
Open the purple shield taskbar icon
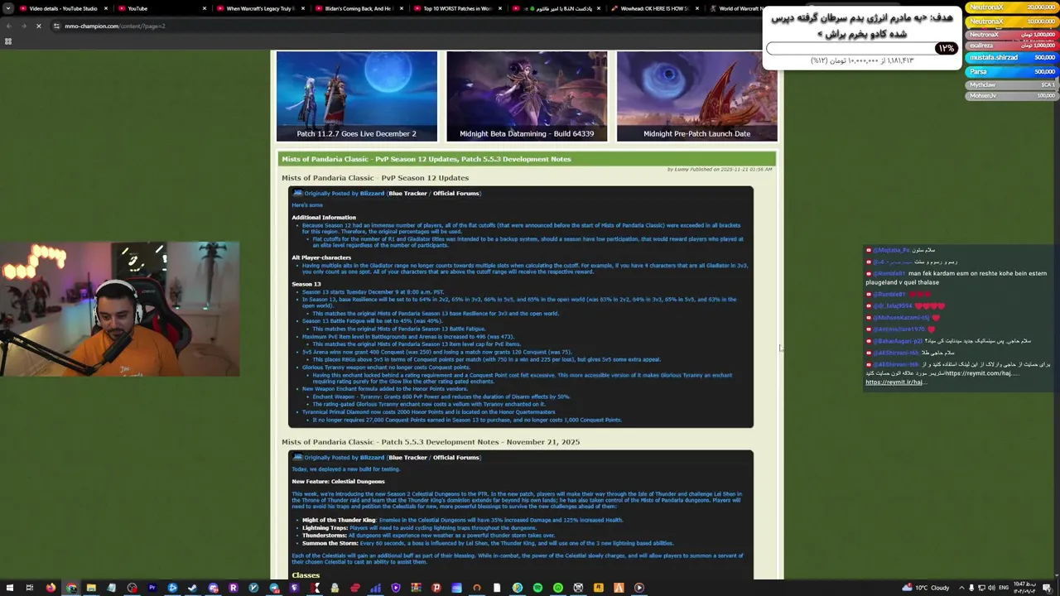coord(396,588)
